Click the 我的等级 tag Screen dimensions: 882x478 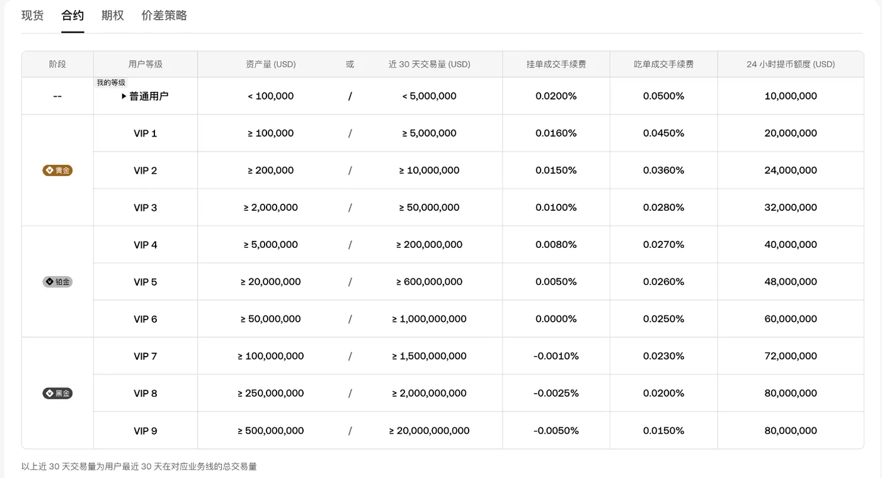(x=111, y=82)
